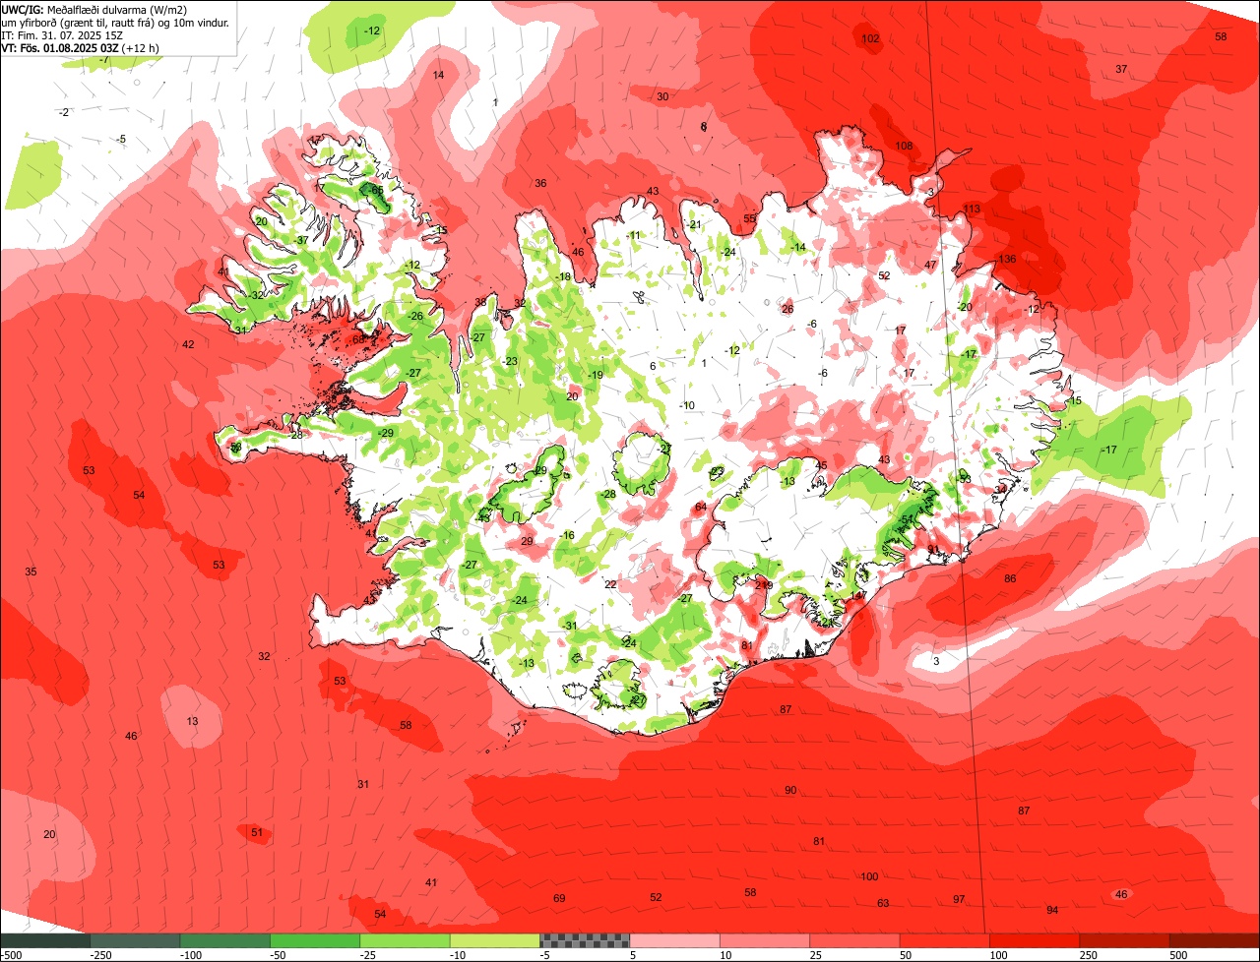1260x962 pixels.
Task: Click the map value "-51" on the eastern glacier
Action: coord(906,518)
